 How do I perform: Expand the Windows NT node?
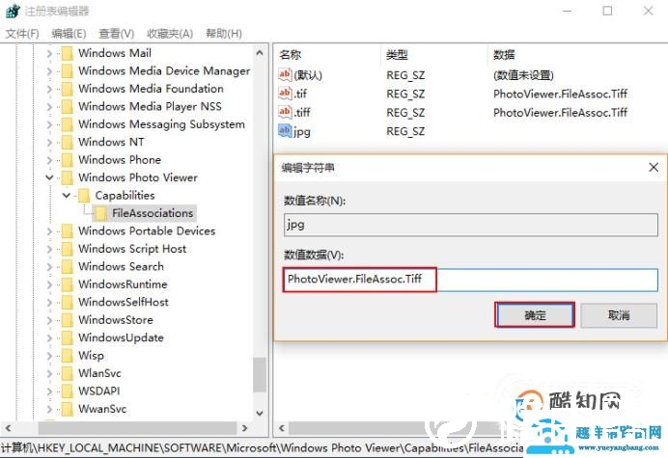(49, 142)
